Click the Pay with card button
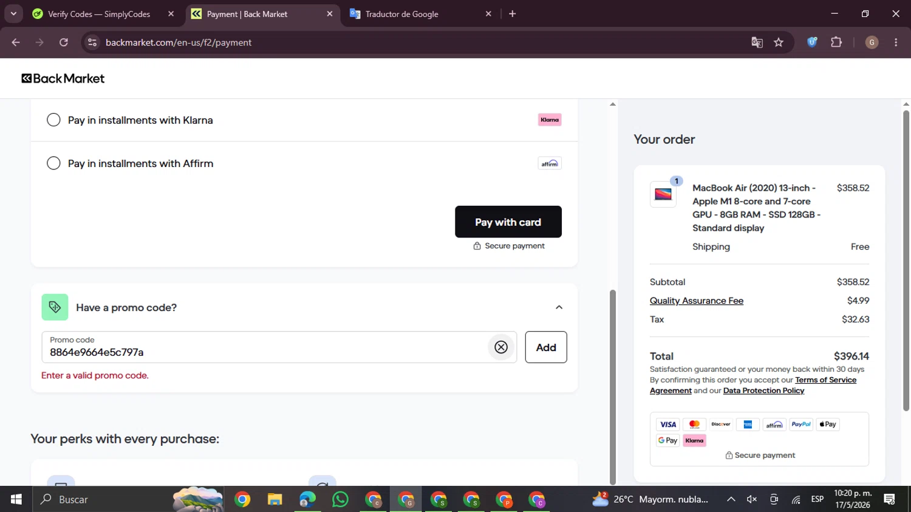 (508, 222)
